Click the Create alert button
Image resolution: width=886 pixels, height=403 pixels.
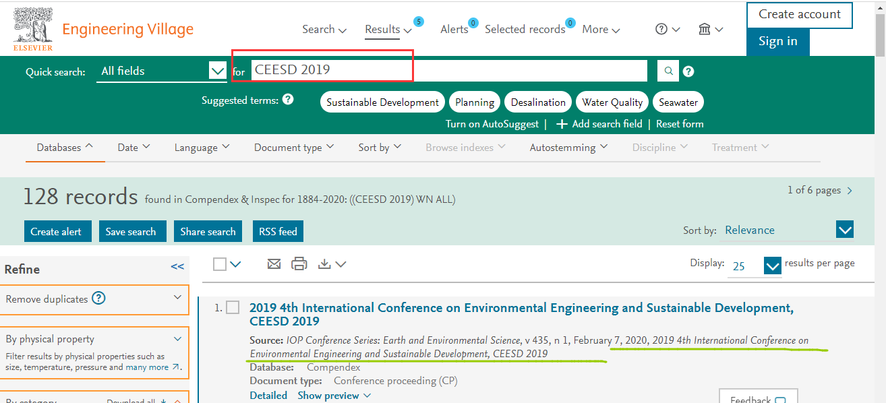click(x=56, y=231)
